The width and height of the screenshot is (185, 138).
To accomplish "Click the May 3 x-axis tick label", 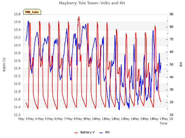I will 23,119.
